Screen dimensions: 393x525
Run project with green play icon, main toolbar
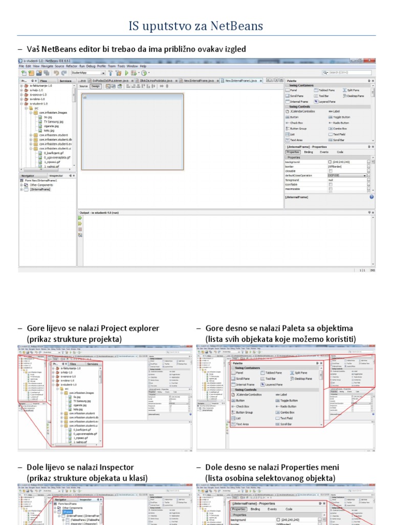pyautogui.click(x=127, y=73)
